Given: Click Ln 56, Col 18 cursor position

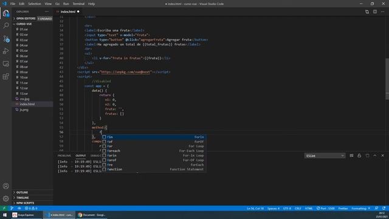Looking at the screenshot, I should point(255,208).
